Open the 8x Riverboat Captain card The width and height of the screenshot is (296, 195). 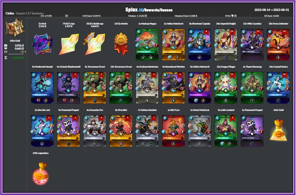point(200,45)
